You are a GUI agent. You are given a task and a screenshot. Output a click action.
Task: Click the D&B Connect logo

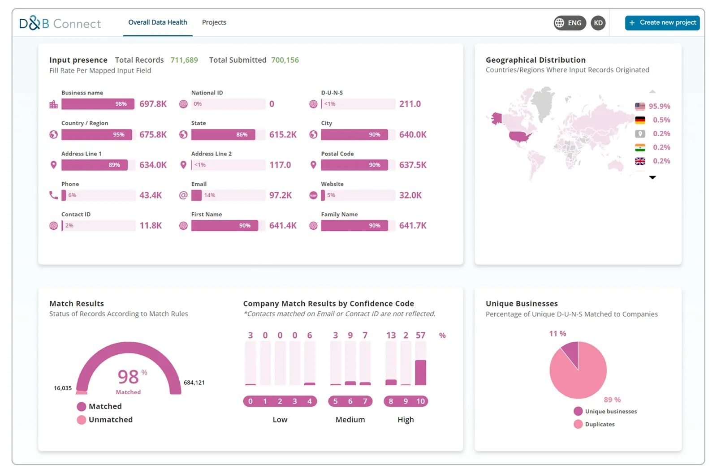click(x=60, y=23)
